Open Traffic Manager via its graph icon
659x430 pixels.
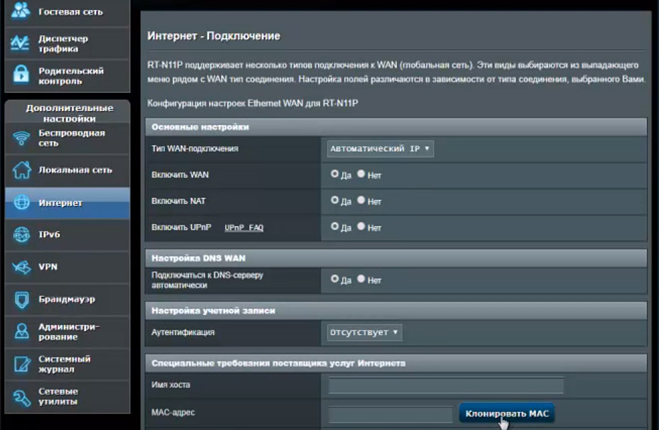tap(22, 44)
